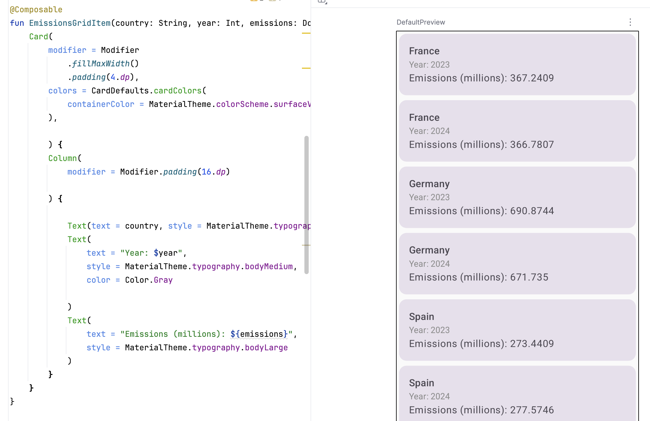
Task: Select the Germany 2024 emissions card
Action: [x=517, y=264]
